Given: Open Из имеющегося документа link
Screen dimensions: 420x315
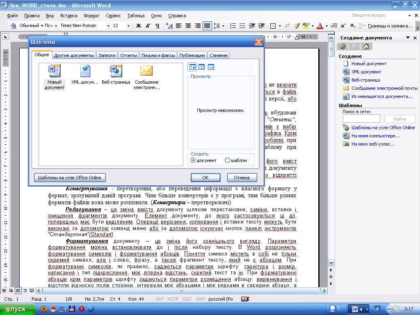Looking at the screenshot, I should click(x=382, y=96).
